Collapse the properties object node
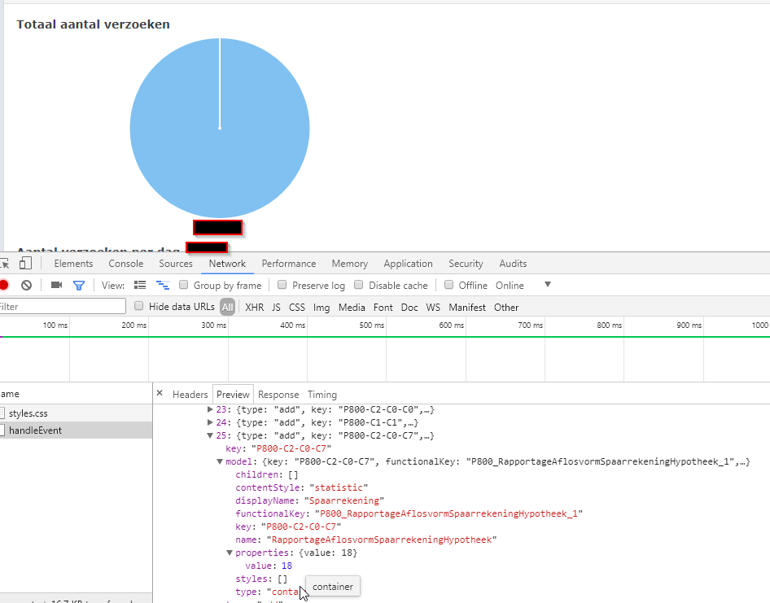The image size is (770, 603). tap(230, 553)
